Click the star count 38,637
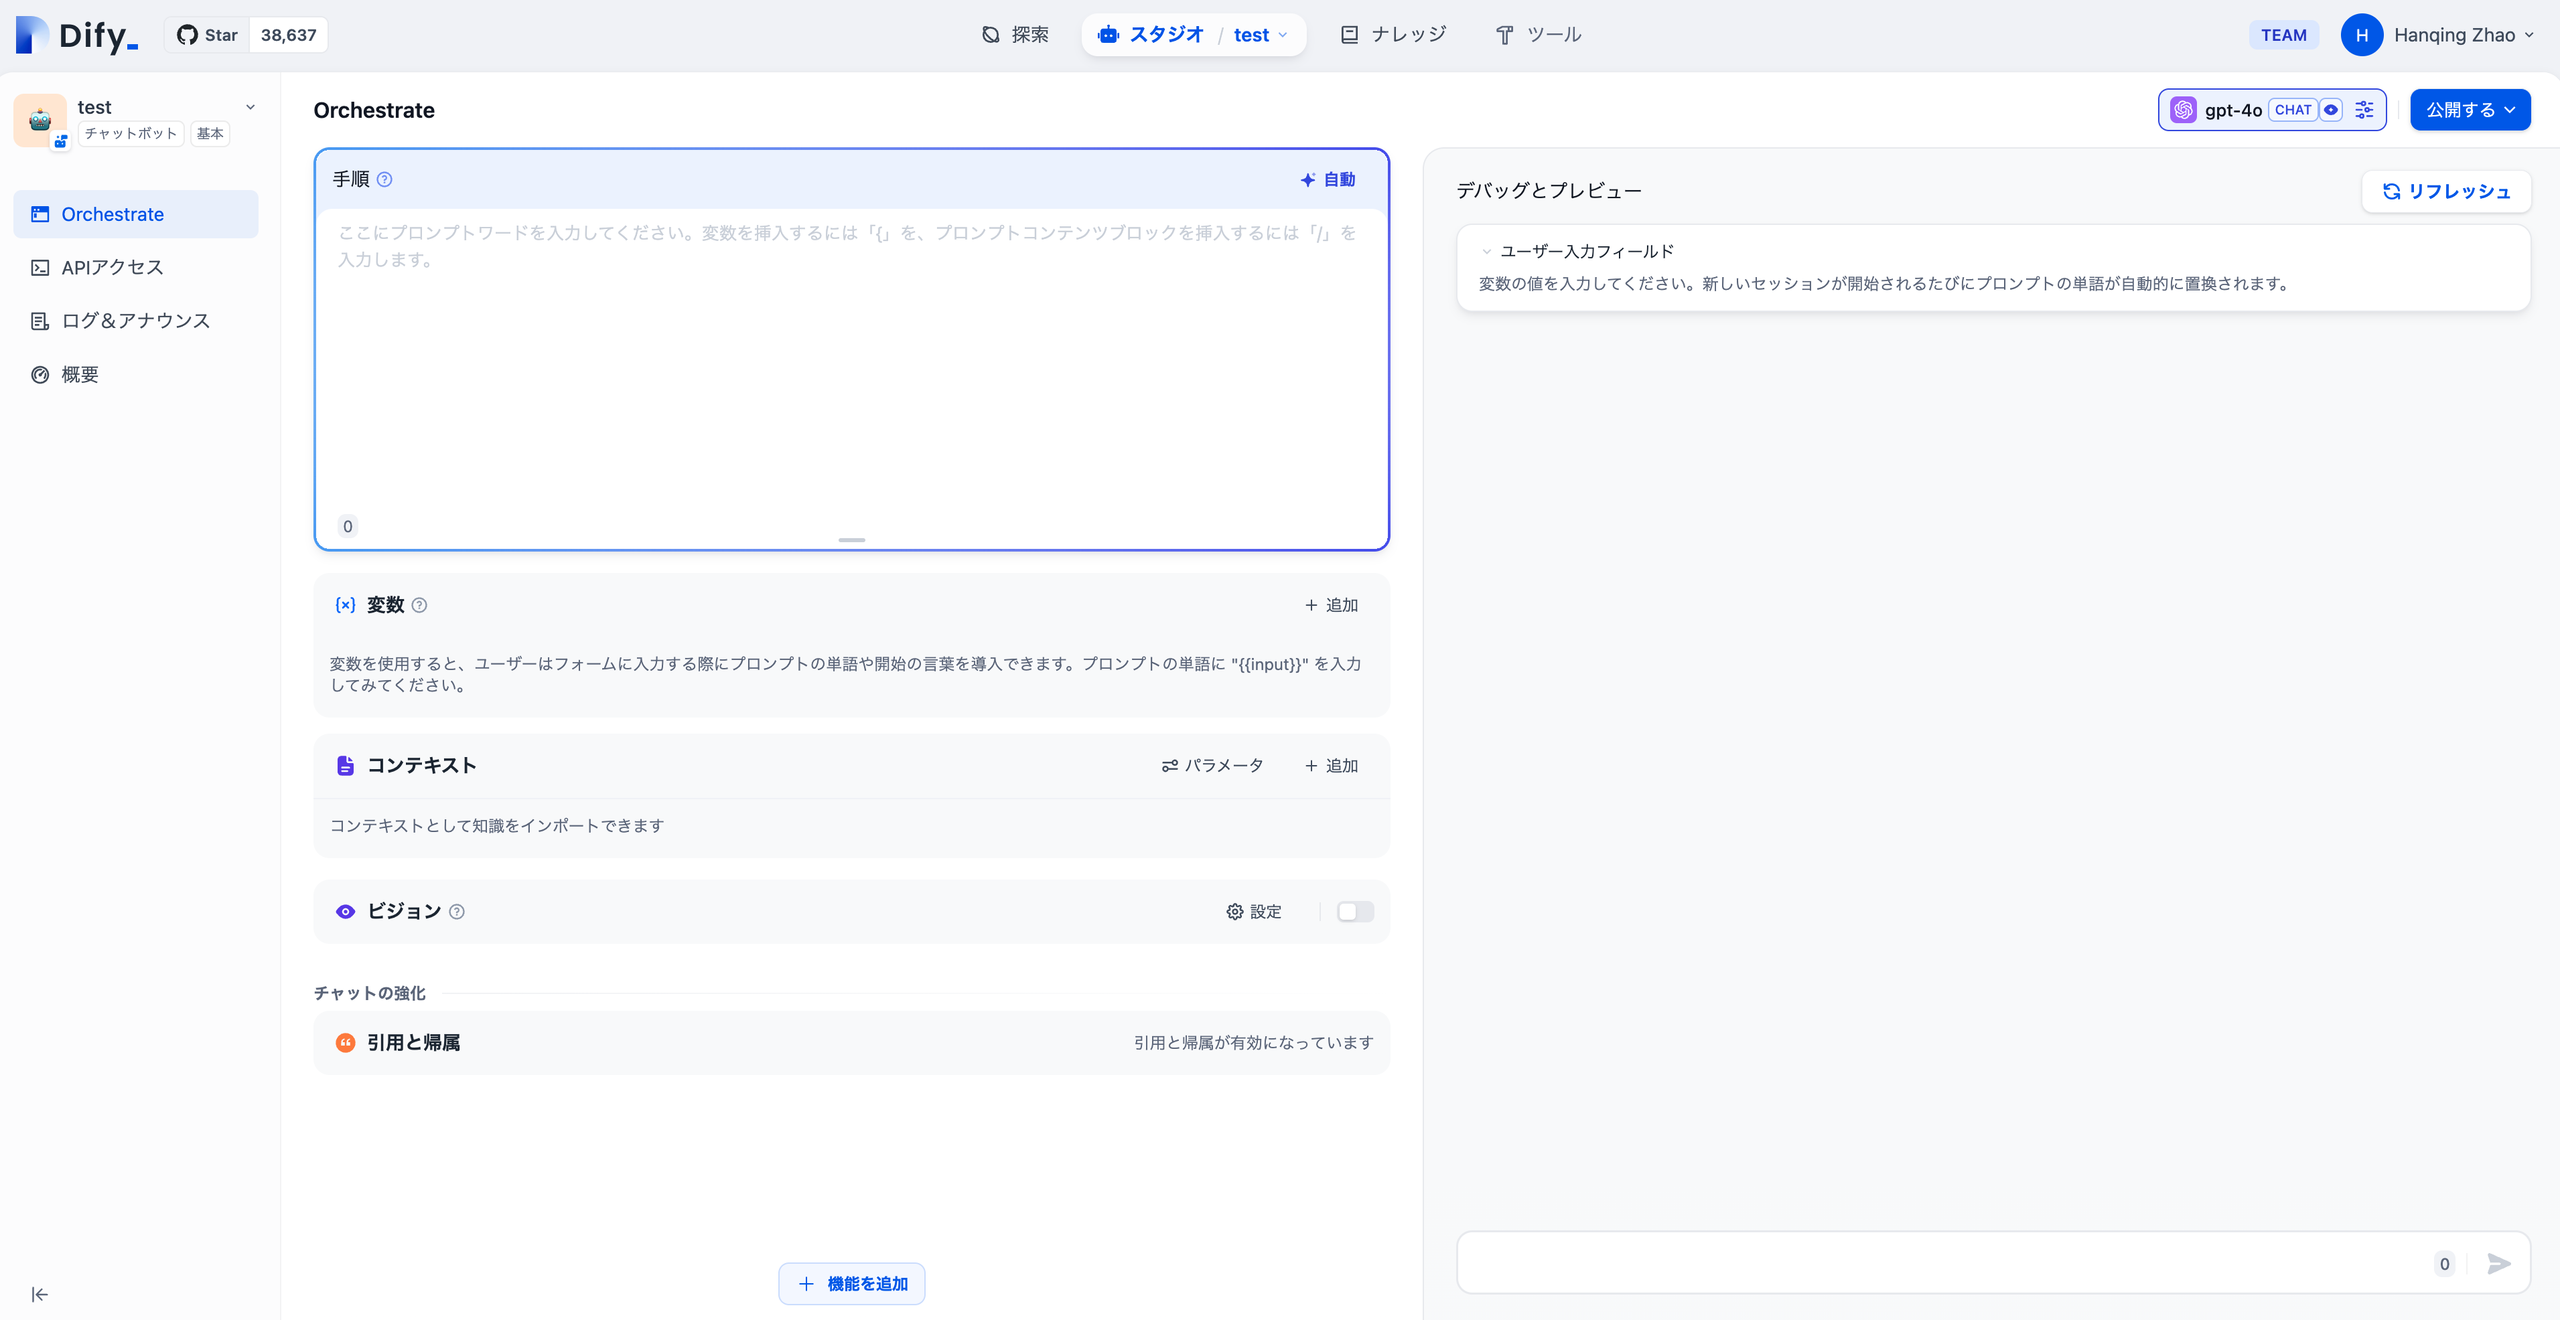2560x1320 pixels. 288,35
